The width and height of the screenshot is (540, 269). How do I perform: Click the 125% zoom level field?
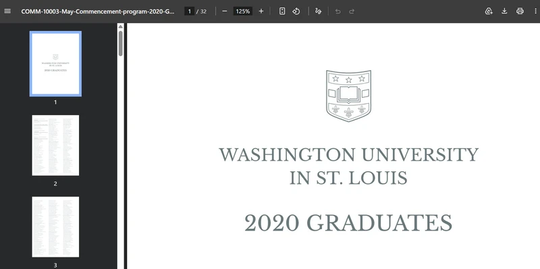coord(243,11)
